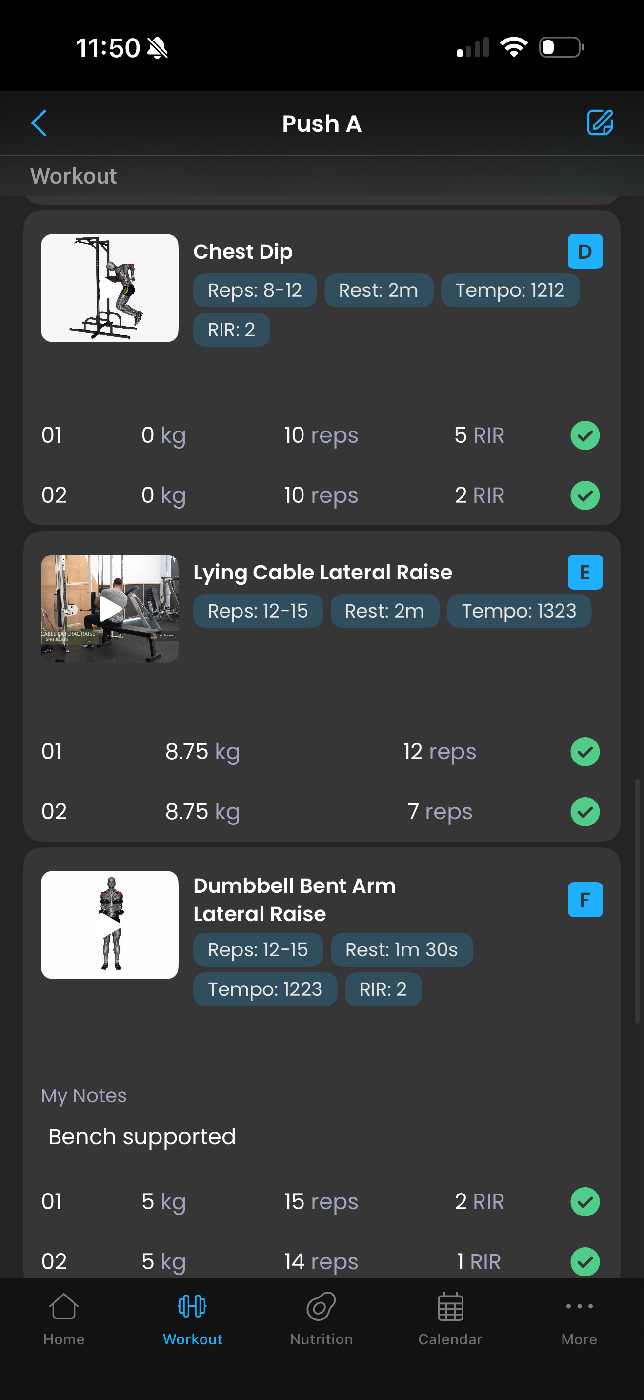The image size is (644, 1400).
Task: Tap the Rest: 1m 30s tag
Action: pos(401,949)
